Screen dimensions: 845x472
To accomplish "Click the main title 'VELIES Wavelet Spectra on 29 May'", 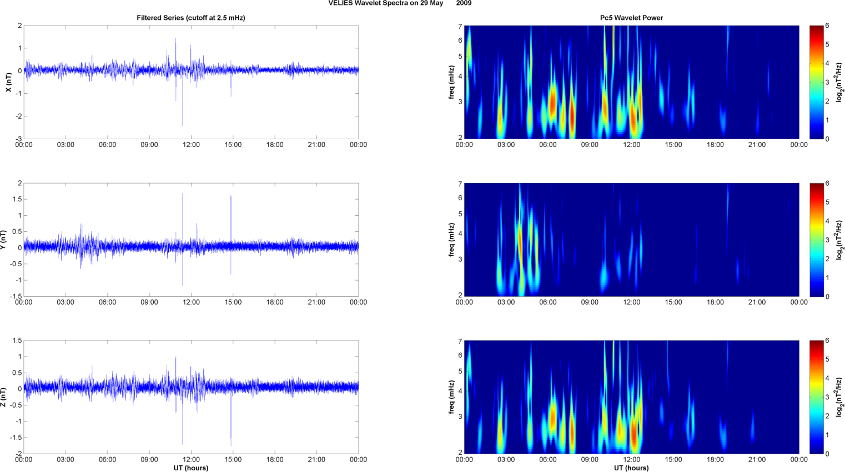I will [x=386, y=3].
